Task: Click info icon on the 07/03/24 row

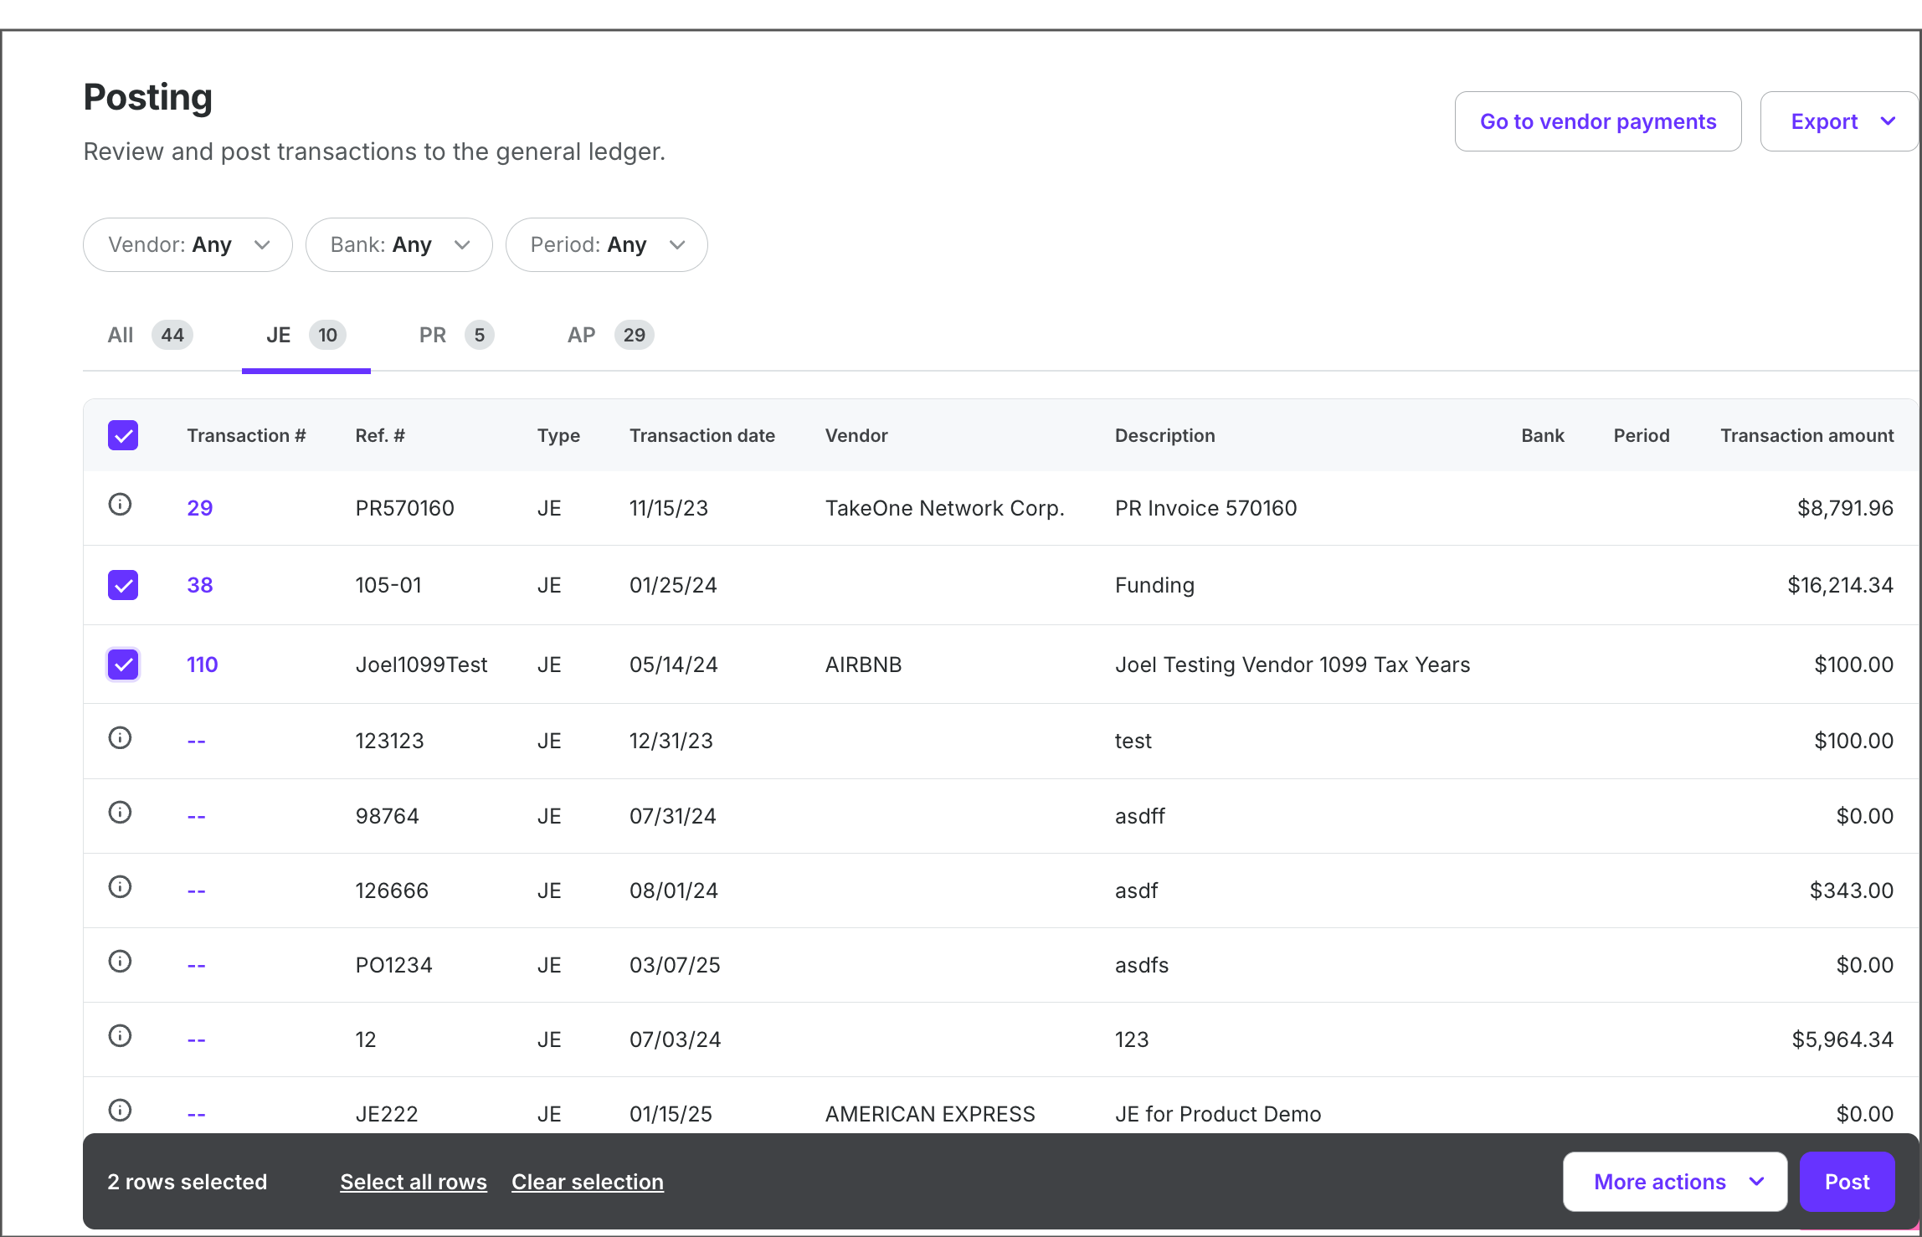Action: pos(121,1036)
